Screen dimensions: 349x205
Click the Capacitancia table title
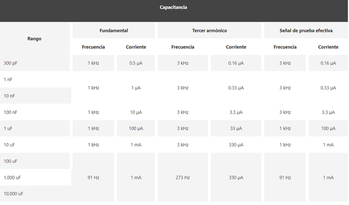174,7
